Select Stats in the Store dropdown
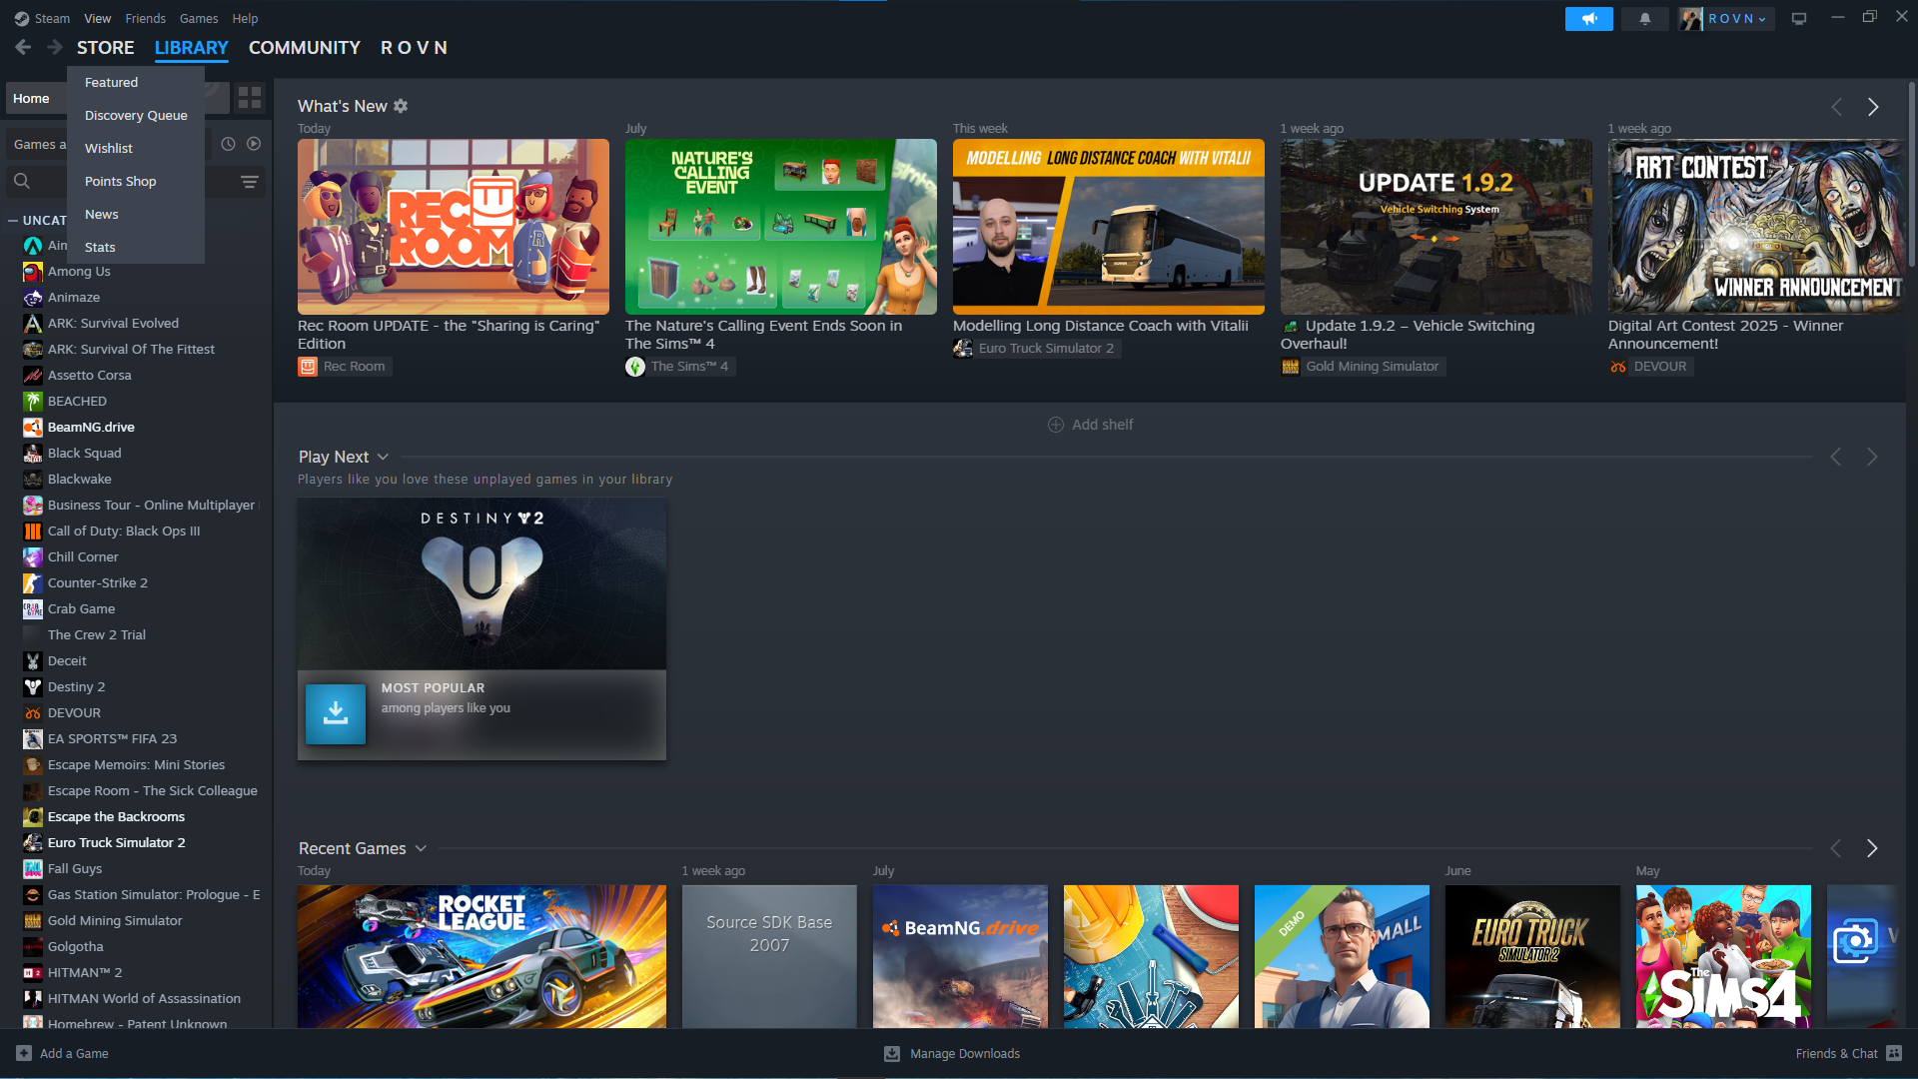Screen dimensions: 1918x1079 coord(136,247)
